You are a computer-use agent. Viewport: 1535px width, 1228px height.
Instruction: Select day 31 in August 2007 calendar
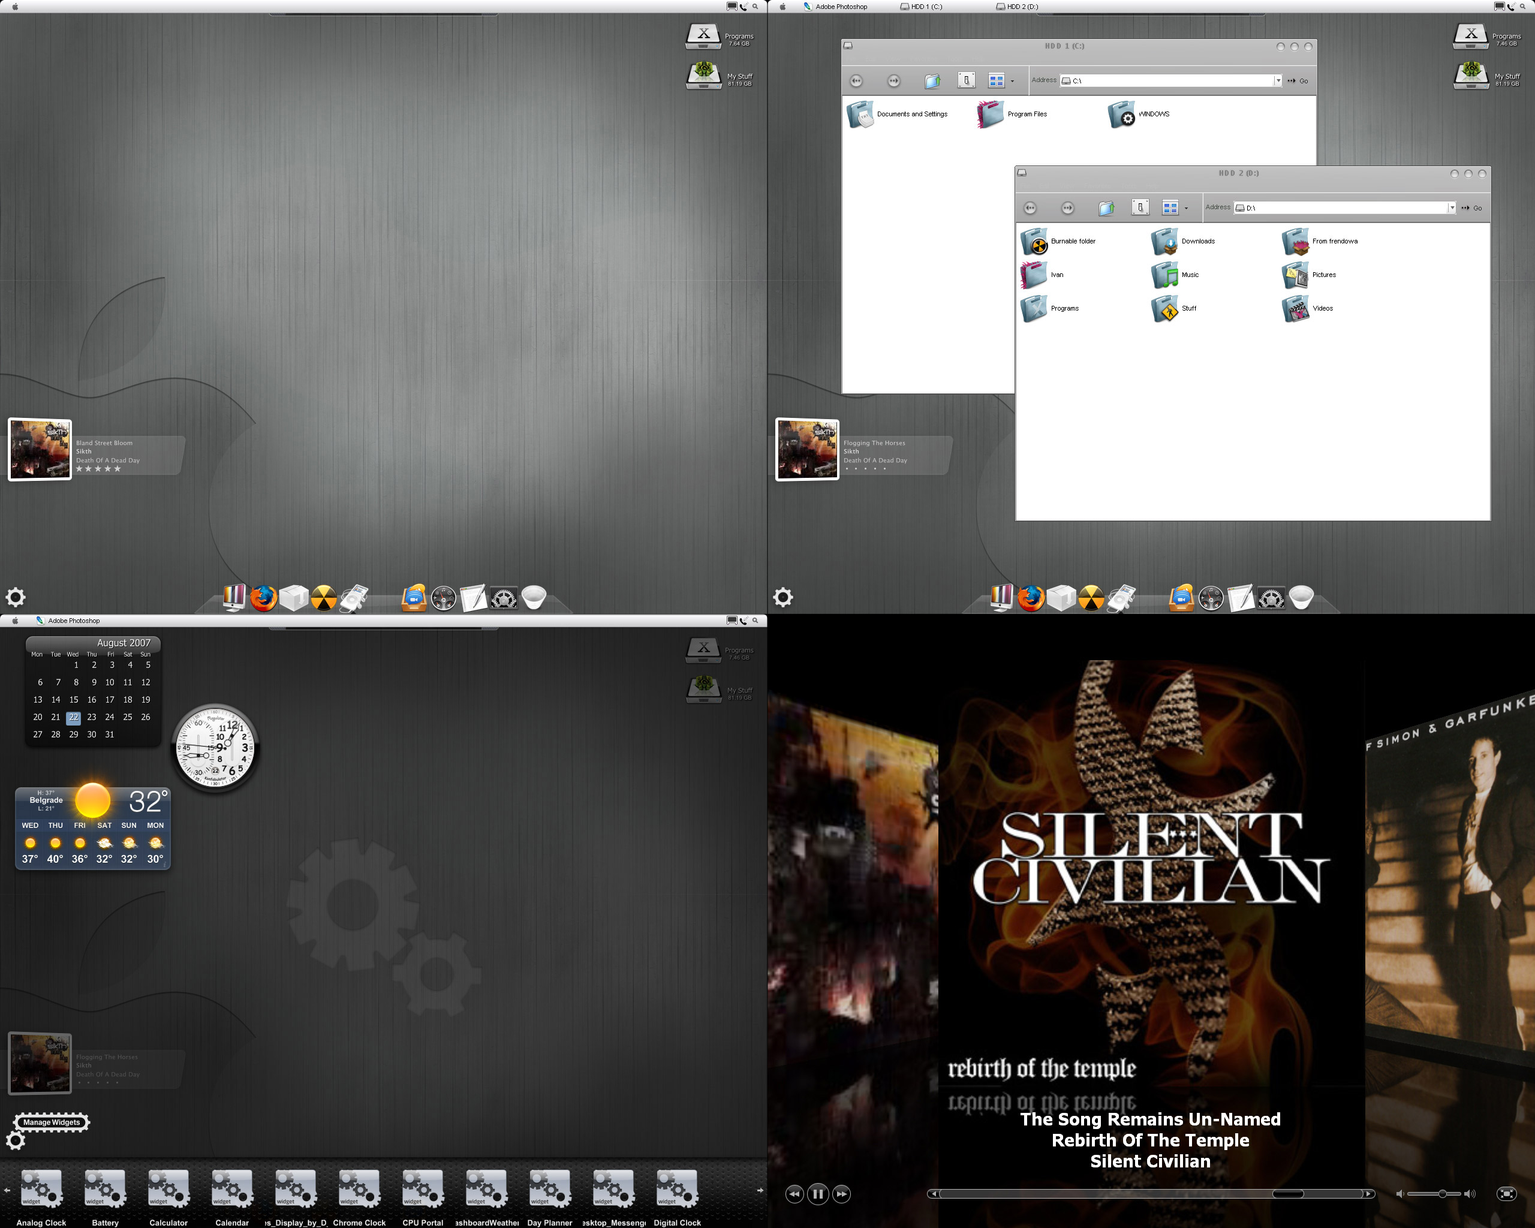(x=110, y=735)
